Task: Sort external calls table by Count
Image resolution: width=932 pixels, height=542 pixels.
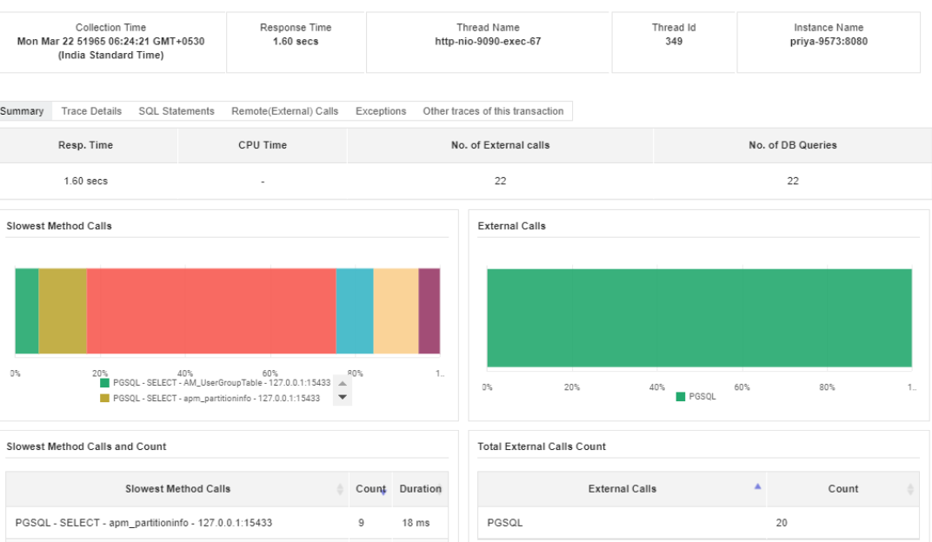Action: 842,488
